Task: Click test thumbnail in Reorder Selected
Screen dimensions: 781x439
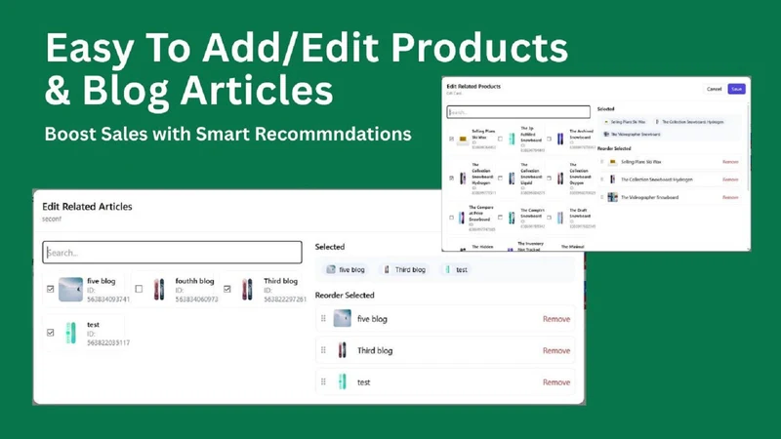Action: tap(343, 381)
